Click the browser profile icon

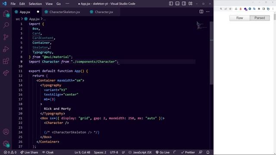click(268, 9)
